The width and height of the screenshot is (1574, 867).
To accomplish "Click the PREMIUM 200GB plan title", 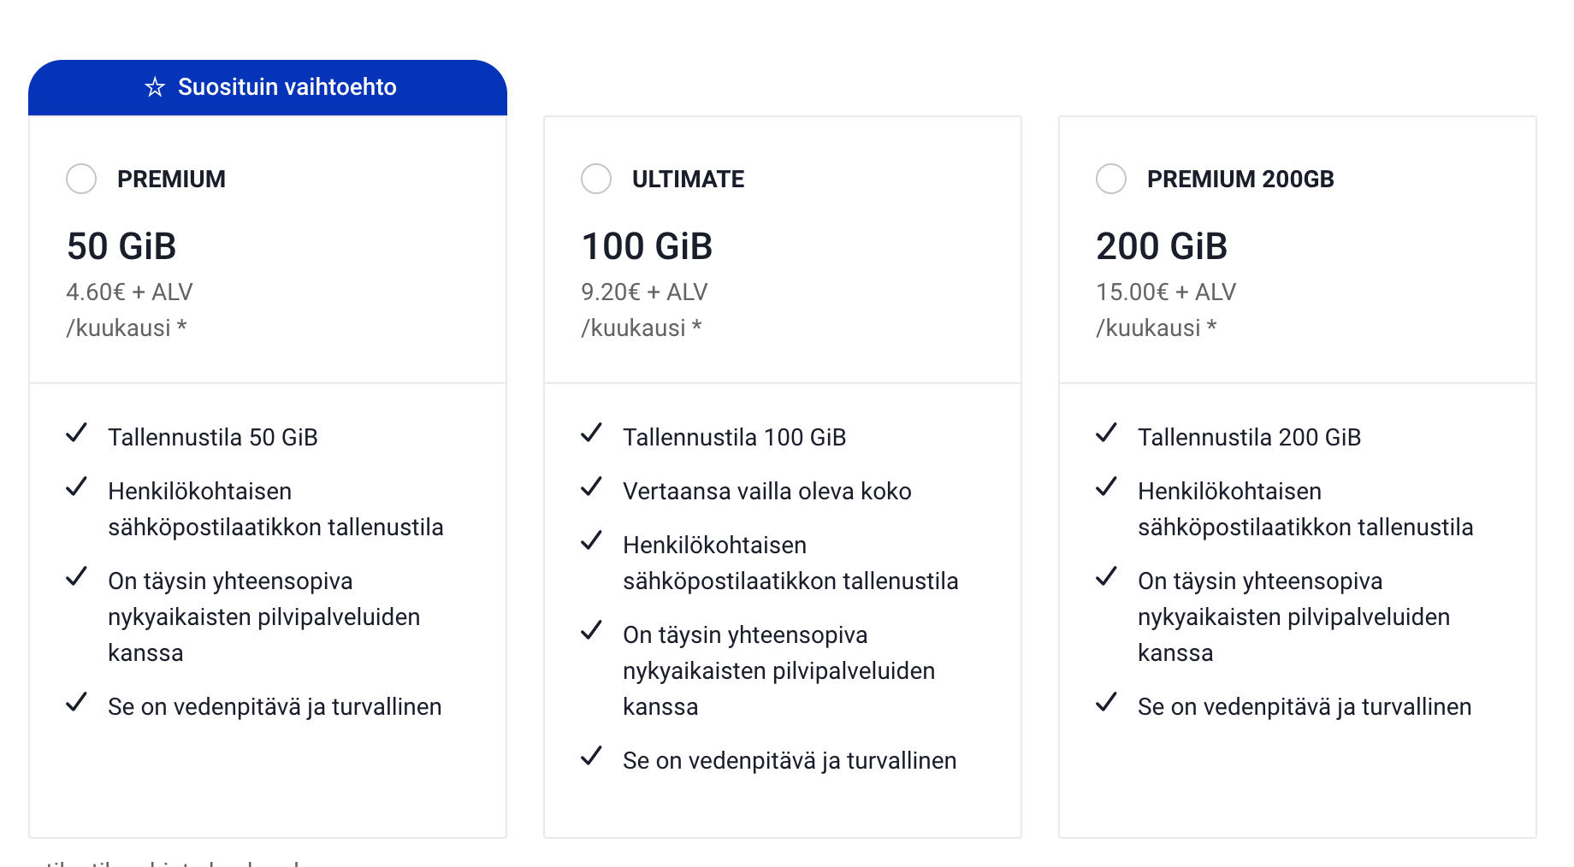I will point(1240,180).
